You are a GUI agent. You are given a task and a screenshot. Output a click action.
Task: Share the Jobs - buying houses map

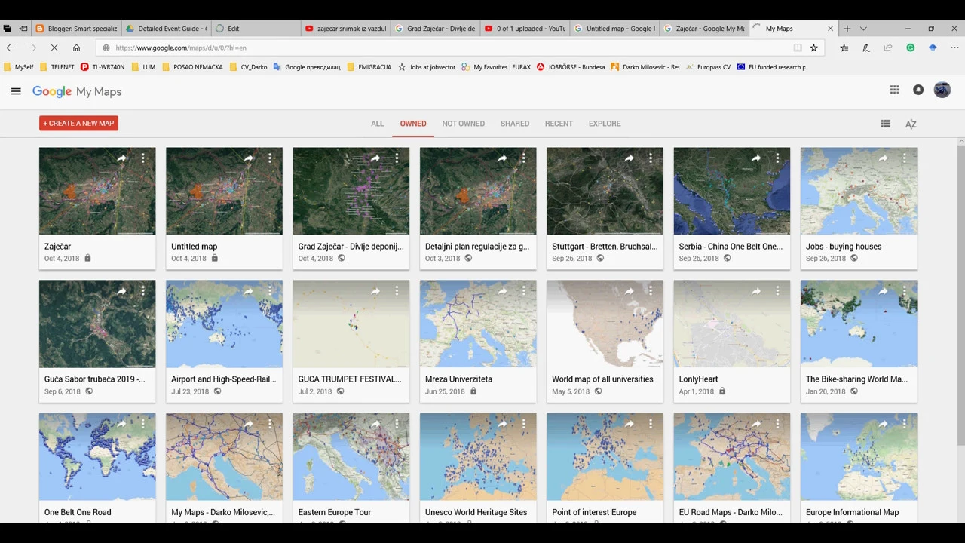point(883,158)
